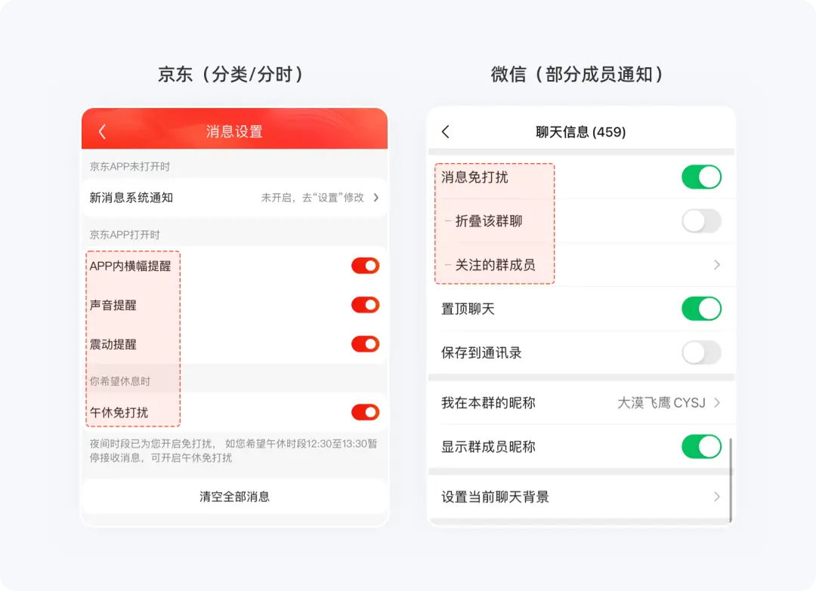This screenshot has width=816, height=591.
Task: Turn off 置顶聊天 switch
Action: point(701,309)
